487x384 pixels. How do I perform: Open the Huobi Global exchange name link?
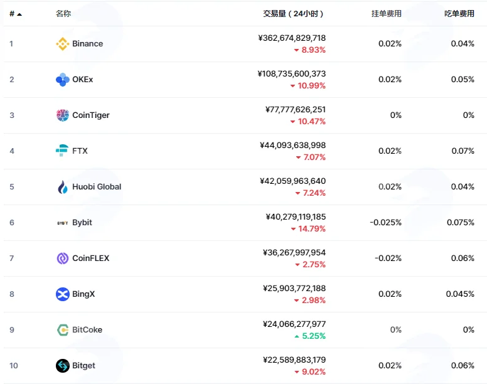tap(97, 186)
